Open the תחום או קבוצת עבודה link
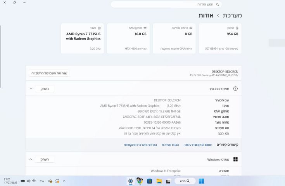The image size is (285, 186). (x=198, y=145)
